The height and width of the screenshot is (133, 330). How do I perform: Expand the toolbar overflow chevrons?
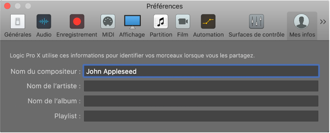click(323, 22)
